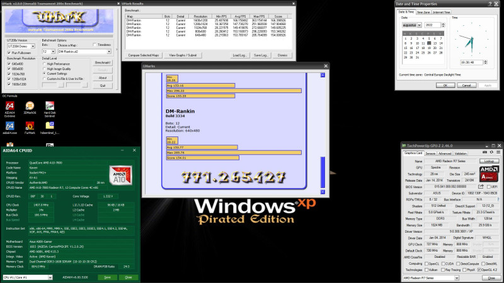Open 3DMark06 desktop icon
Viewport: 504px width, 283px height.
click(x=30, y=108)
